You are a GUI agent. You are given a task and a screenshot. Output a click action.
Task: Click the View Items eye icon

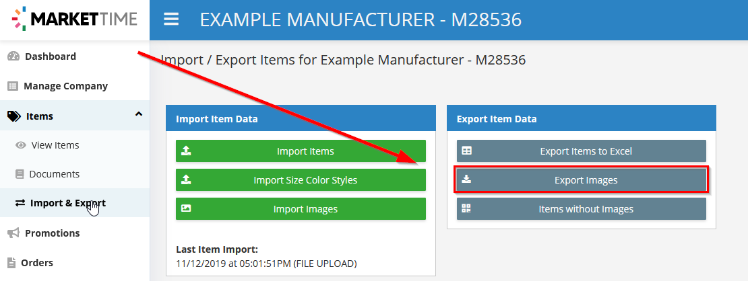point(21,145)
